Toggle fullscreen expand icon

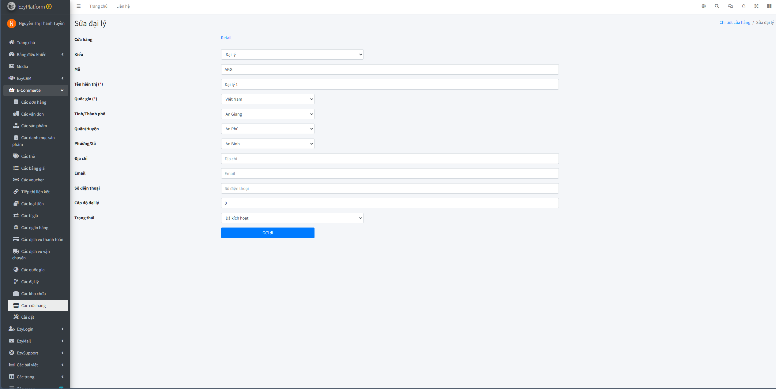[x=756, y=6]
